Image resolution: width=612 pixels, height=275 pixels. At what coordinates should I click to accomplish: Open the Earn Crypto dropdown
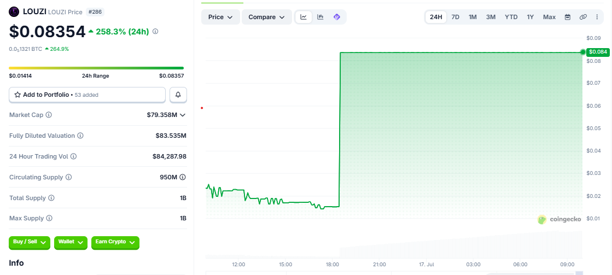tap(115, 242)
